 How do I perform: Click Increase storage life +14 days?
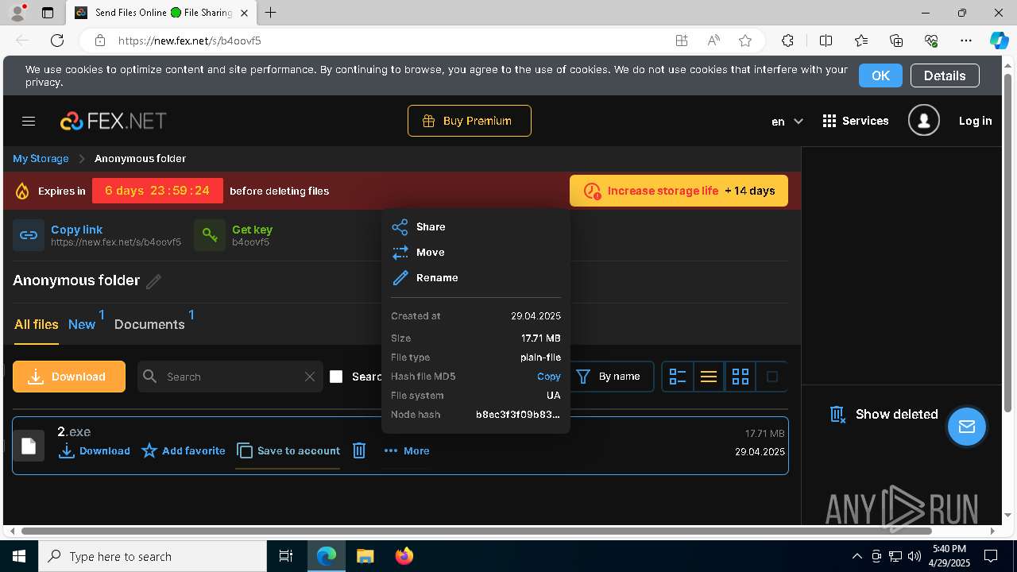coord(679,191)
